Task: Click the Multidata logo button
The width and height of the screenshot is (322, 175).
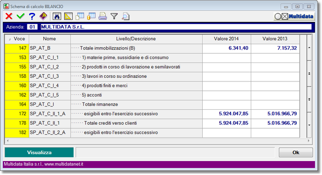Action: pos(294,16)
